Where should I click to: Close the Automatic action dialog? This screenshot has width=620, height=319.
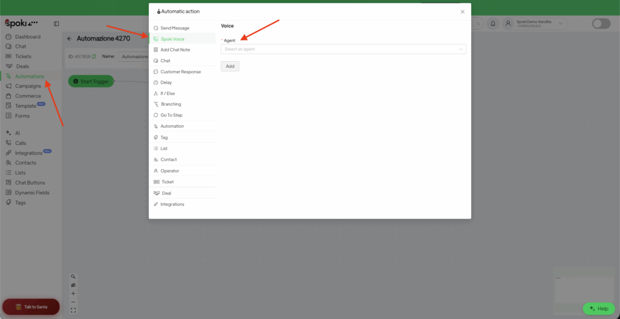[x=463, y=12]
